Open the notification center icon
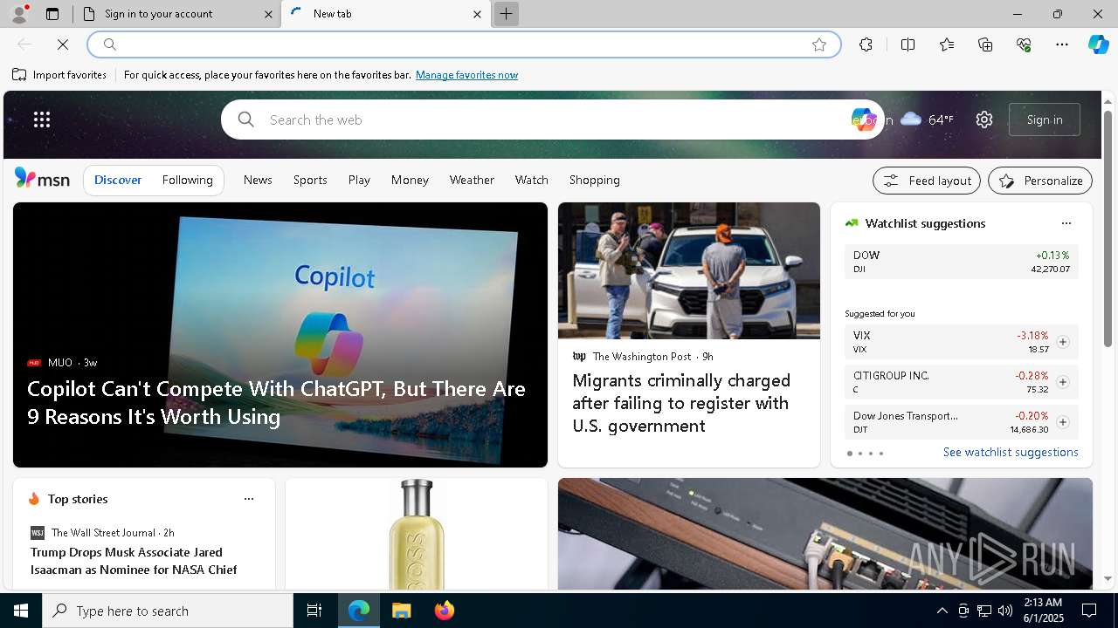1118x628 pixels. click(x=1089, y=611)
